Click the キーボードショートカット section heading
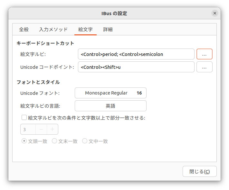229x190 pixels. point(45,43)
